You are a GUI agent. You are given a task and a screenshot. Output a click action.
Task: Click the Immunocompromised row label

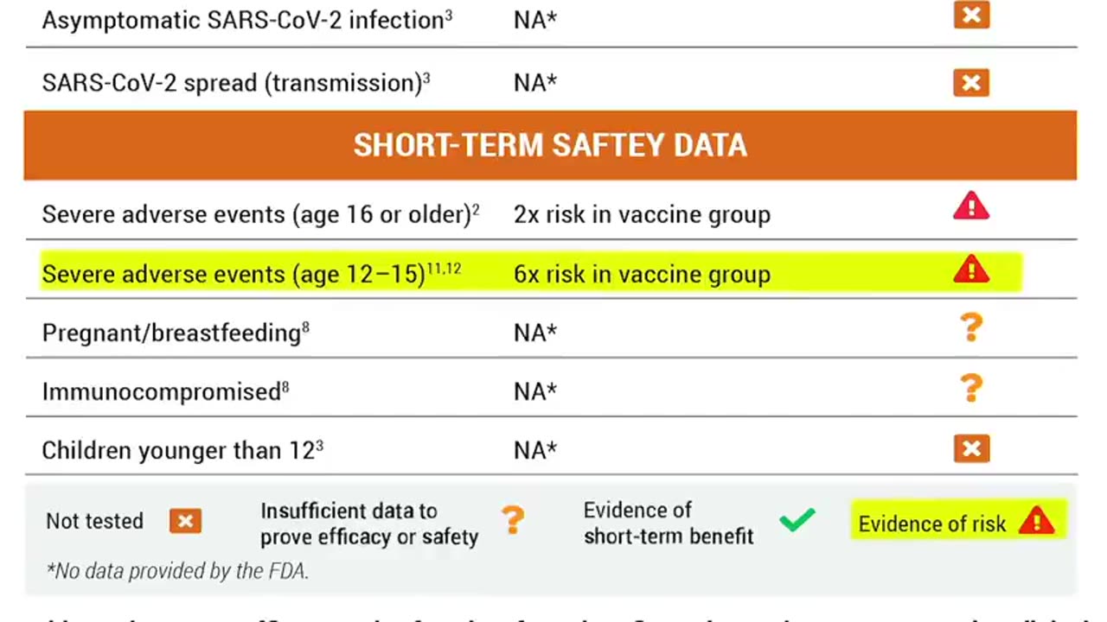pos(161,392)
